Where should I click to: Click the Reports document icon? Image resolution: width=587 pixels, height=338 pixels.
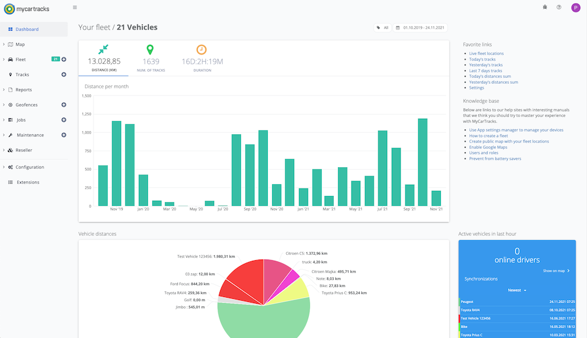point(10,90)
